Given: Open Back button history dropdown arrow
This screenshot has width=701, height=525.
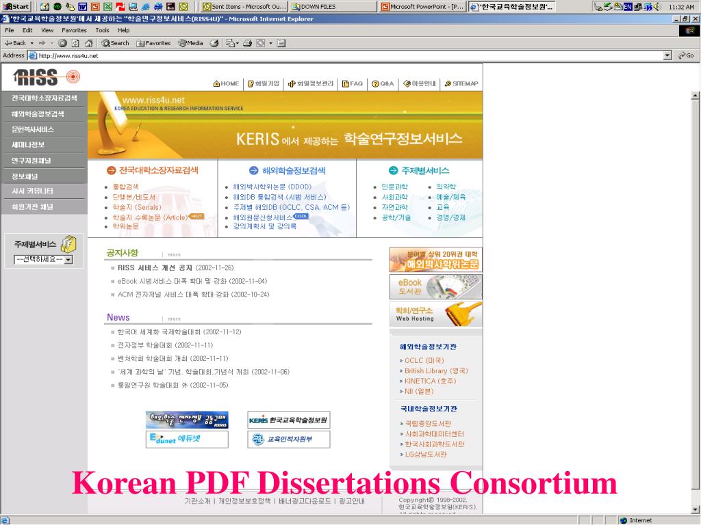Looking at the screenshot, I should (31, 43).
